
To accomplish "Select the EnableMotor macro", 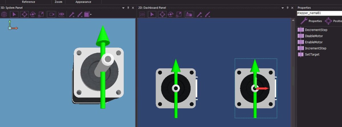I will tap(310, 42).
